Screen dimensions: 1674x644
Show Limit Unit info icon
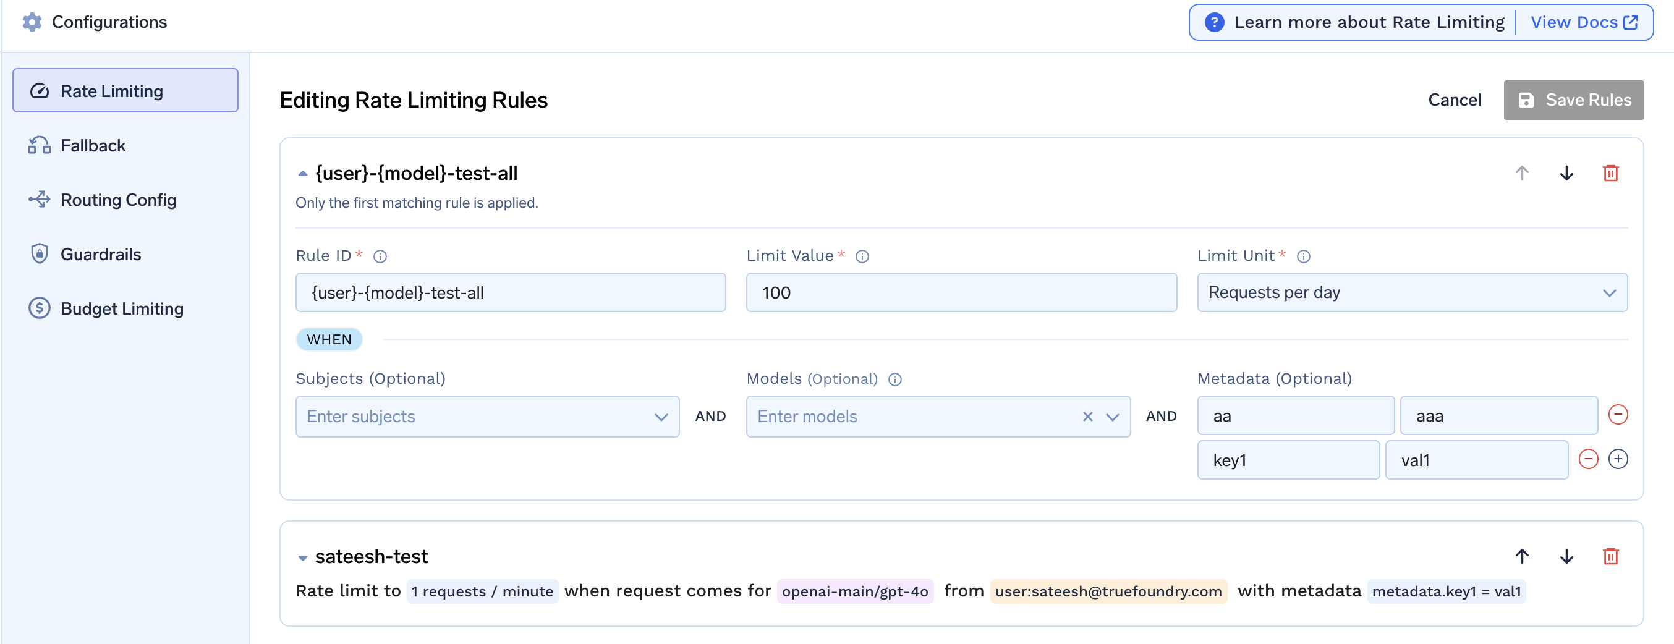[x=1304, y=256]
